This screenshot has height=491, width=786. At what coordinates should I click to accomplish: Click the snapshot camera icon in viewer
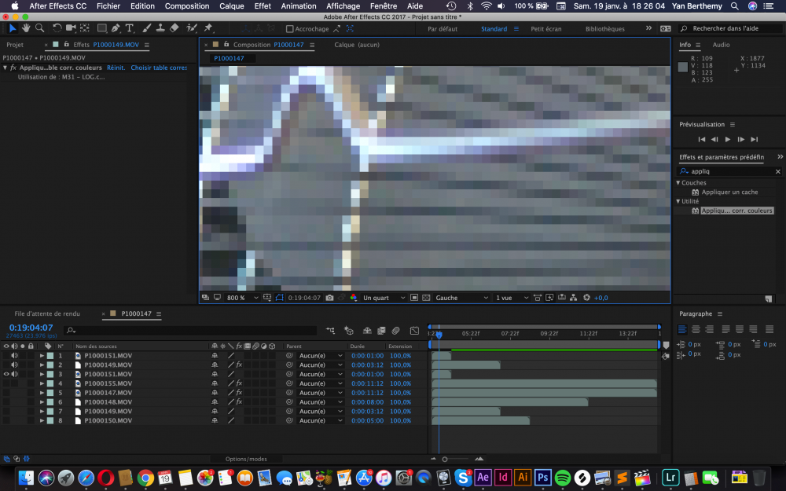pos(329,298)
